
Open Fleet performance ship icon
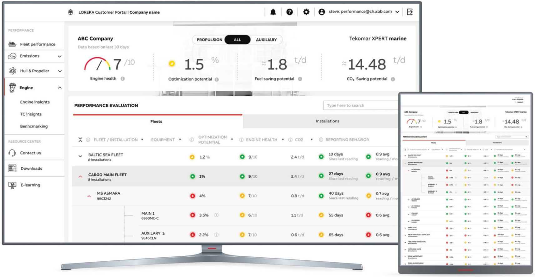point(12,44)
